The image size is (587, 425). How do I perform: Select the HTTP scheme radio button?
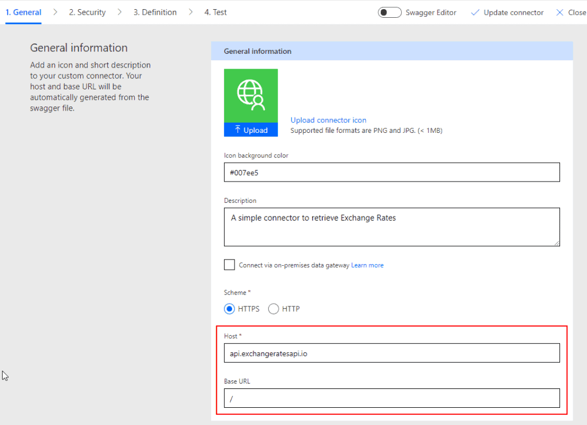click(273, 309)
